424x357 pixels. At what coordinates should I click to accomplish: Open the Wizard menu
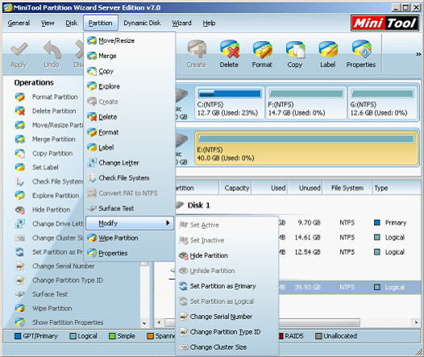pos(181,23)
